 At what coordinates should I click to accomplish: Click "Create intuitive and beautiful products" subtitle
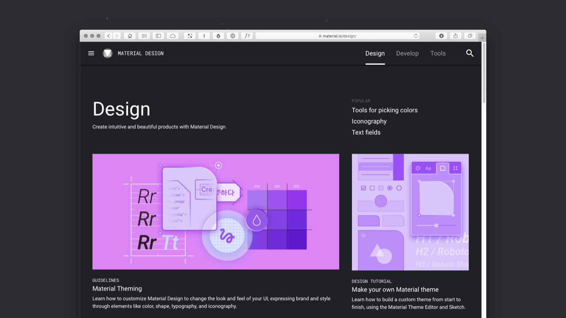click(160, 127)
